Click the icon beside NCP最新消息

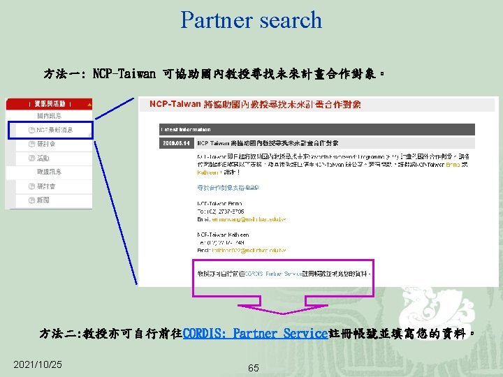point(31,130)
